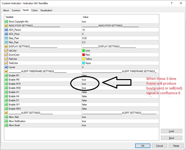Click the string icon beside INDICATOR SETTINGS
The height and width of the screenshot is (150, 186).
tap(6, 26)
